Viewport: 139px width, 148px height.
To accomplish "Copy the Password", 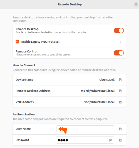I will coord(120,140).
